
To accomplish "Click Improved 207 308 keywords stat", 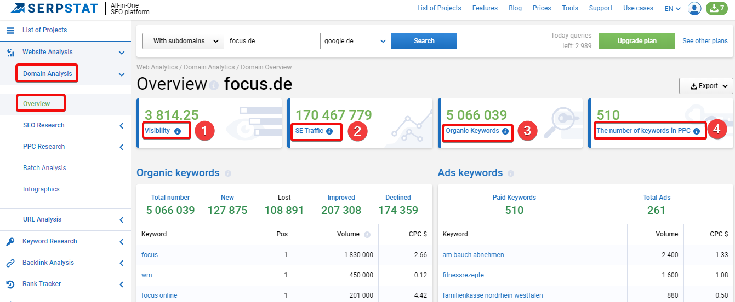I will (341, 205).
